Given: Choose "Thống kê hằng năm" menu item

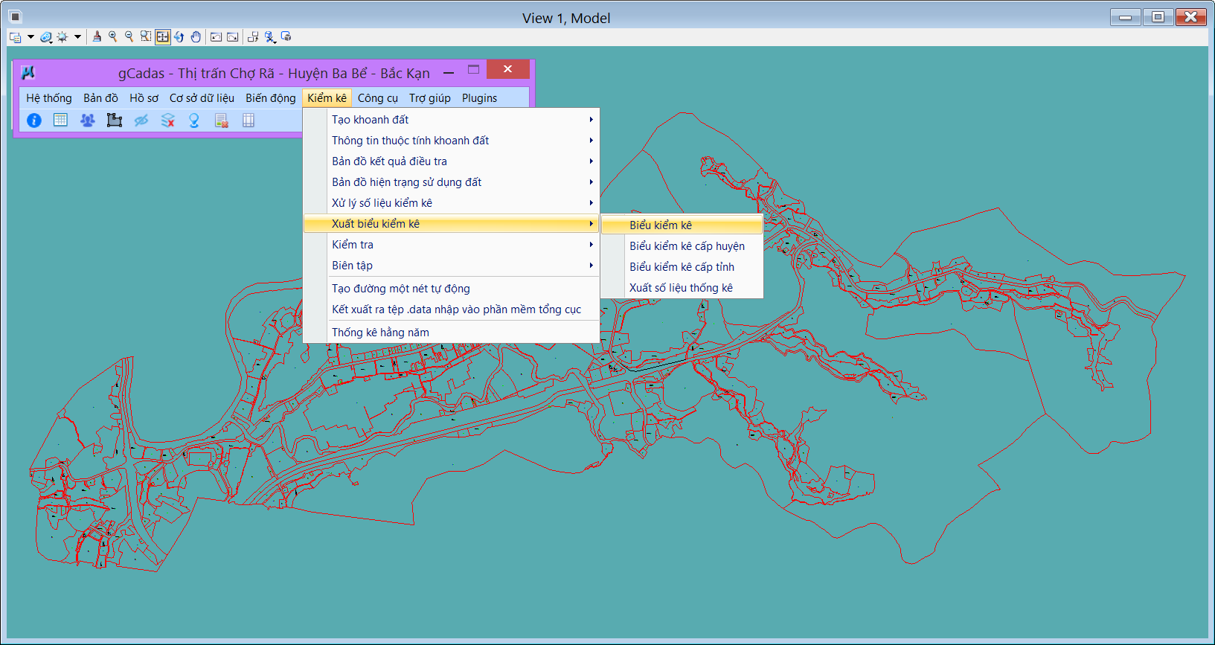Looking at the screenshot, I should coord(380,333).
